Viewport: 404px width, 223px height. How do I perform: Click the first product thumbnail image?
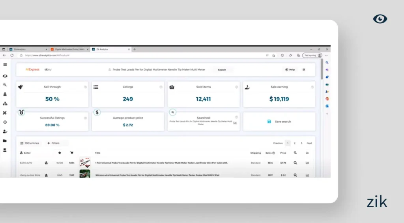click(84, 163)
